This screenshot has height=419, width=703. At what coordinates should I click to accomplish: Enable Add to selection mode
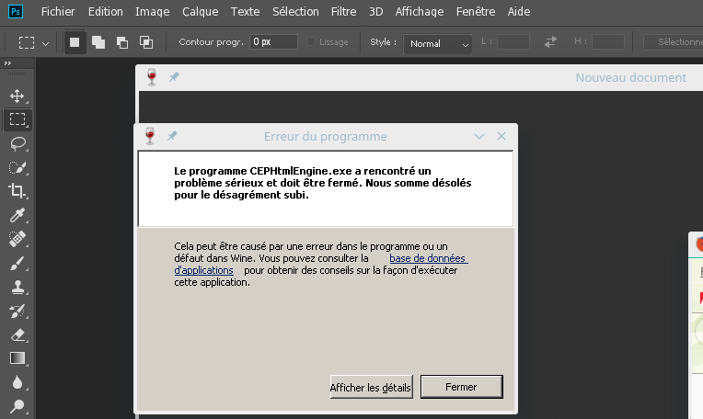(x=98, y=42)
